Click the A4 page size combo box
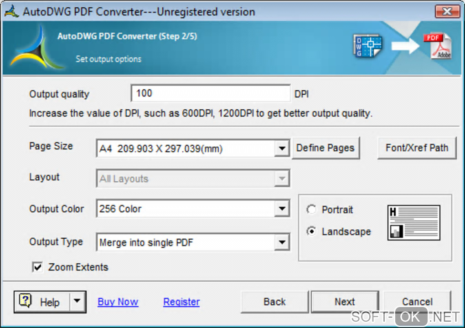 [193, 148]
